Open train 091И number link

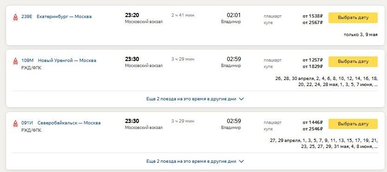pyautogui.click(x=27, y=123)
